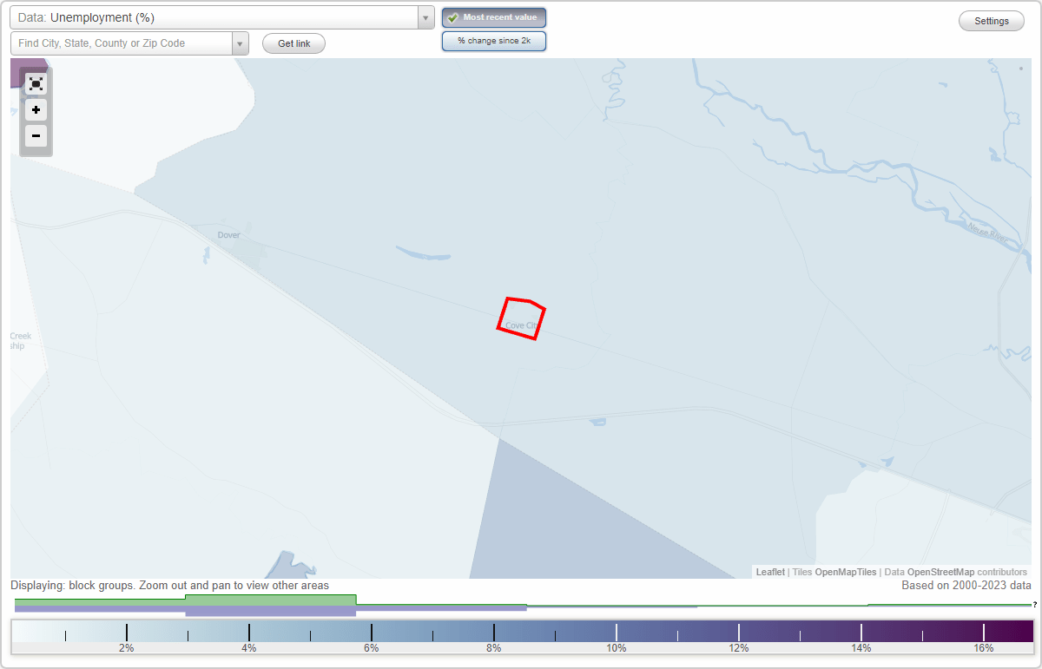Click the fullscreen map icon
This screenshot has height=669, width=1042.
tap(36, 84)
